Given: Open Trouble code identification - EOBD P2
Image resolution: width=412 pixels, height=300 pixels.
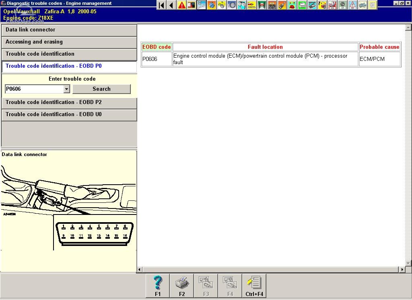Looking at the screenshot, I should [x=69, y=103].
